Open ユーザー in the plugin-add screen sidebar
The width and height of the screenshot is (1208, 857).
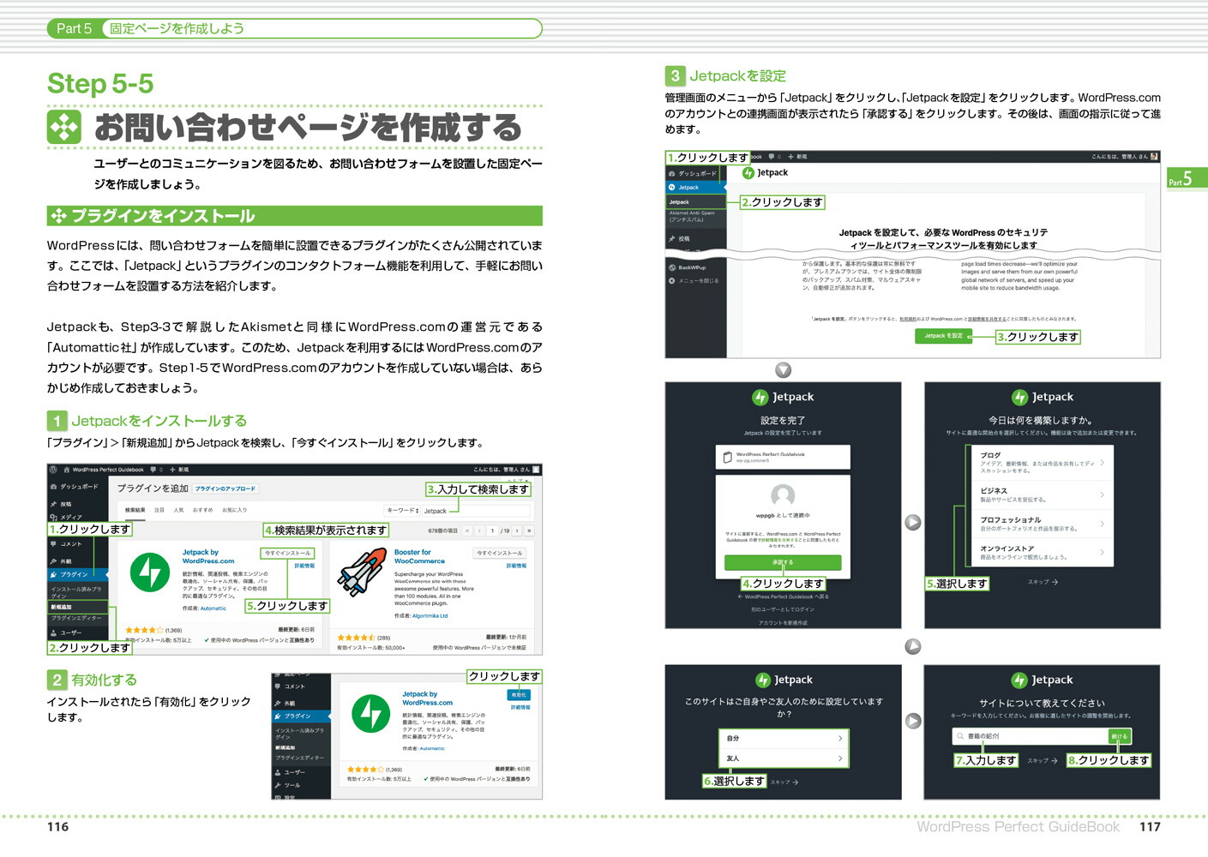pos(66,632)
